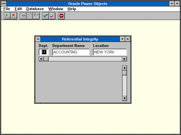Click the Department Name field showing ACCOUNTING

tap(71, 52)
